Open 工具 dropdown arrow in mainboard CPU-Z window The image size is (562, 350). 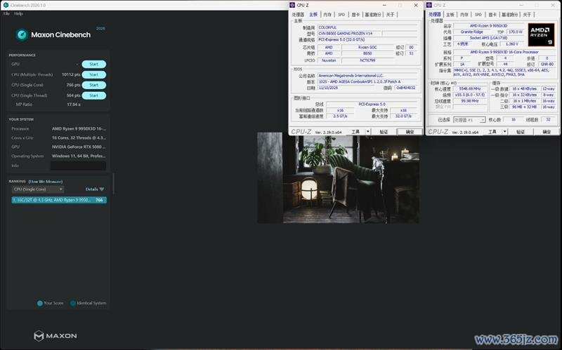coord(367,132)
